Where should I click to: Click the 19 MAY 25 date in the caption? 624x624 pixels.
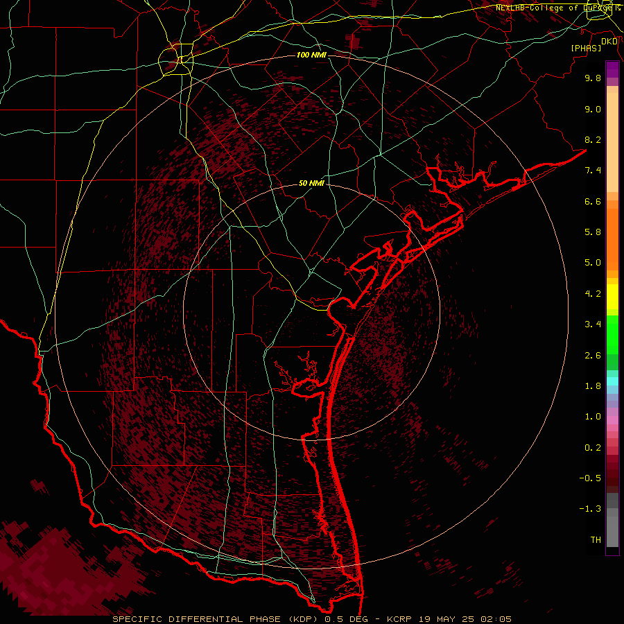(448, 619)
